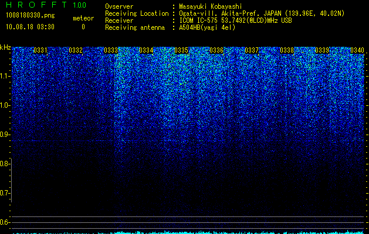The height and width of the screenshot is (234, 369).
Task: Click the 0337 time marker
Action: click(252, 50)
